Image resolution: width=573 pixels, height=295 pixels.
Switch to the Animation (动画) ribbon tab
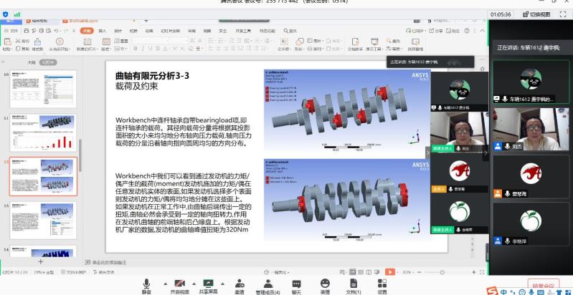149,31
